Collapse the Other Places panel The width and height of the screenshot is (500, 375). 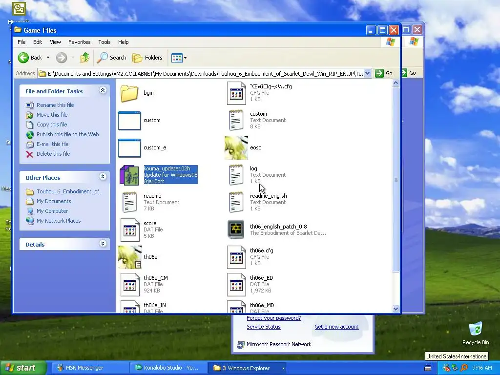point(103,177)
